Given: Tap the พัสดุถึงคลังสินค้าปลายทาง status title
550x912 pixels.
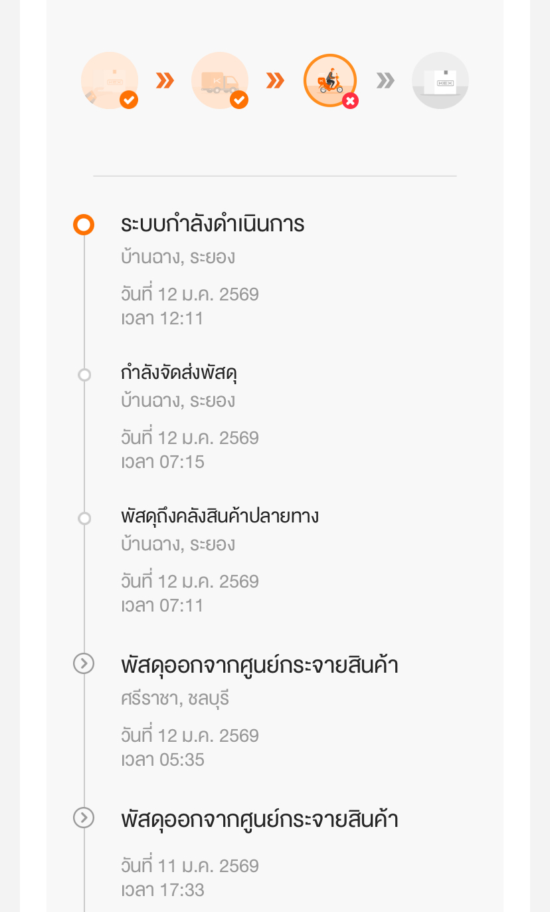Looking at the screenshot, I should pos(219,516).
